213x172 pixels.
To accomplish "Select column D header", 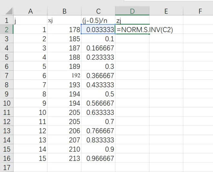I will (132, 11).
